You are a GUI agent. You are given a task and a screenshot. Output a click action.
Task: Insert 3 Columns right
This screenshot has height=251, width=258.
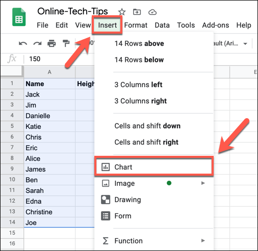click(154, 101)
